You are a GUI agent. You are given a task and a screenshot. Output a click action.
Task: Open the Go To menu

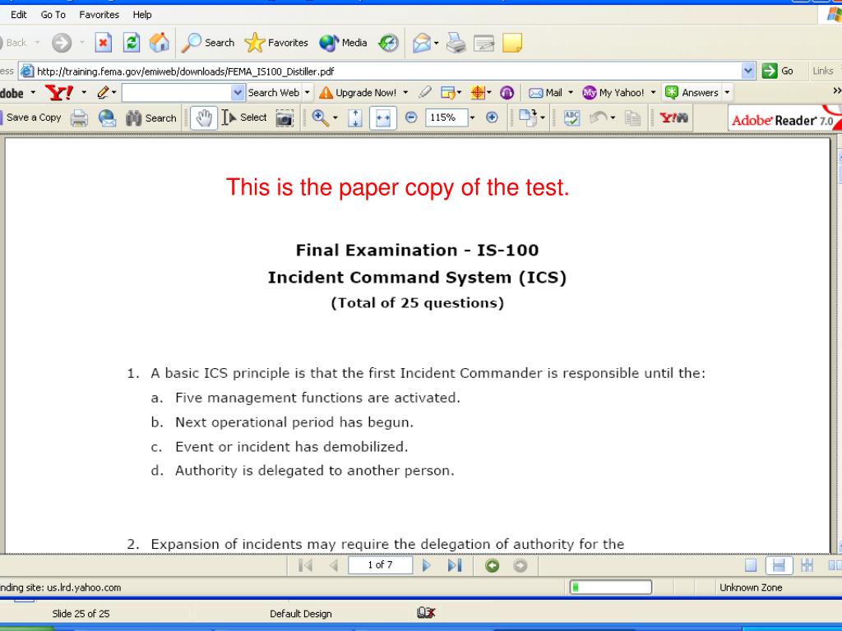tap(53, 15)
